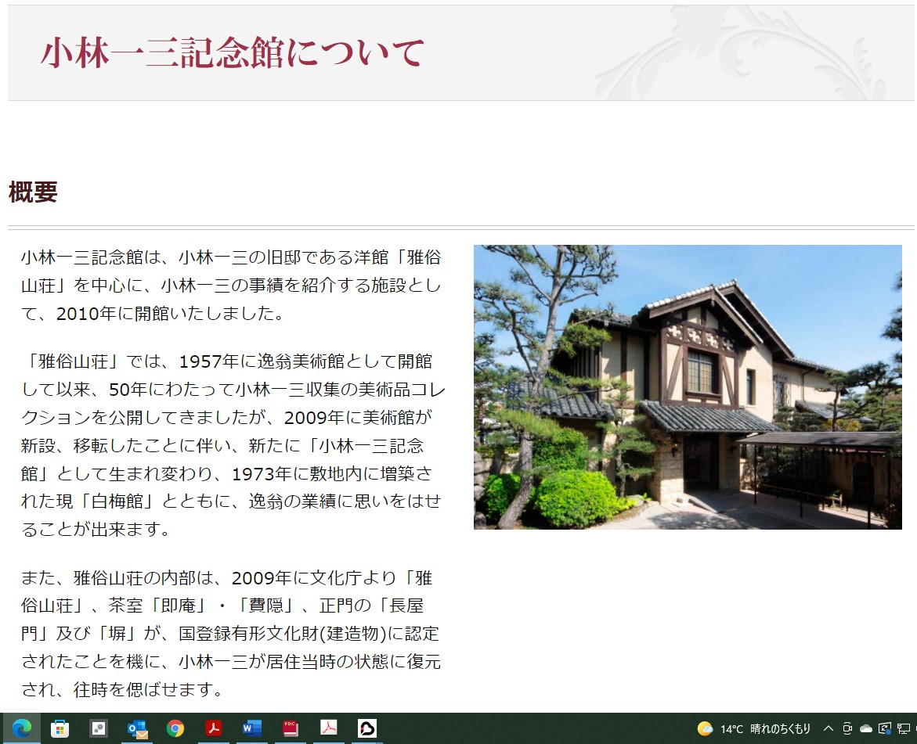917x744 pixels.
Task: Click the 小林一三記念館について page heading
Action: point(232,52)
